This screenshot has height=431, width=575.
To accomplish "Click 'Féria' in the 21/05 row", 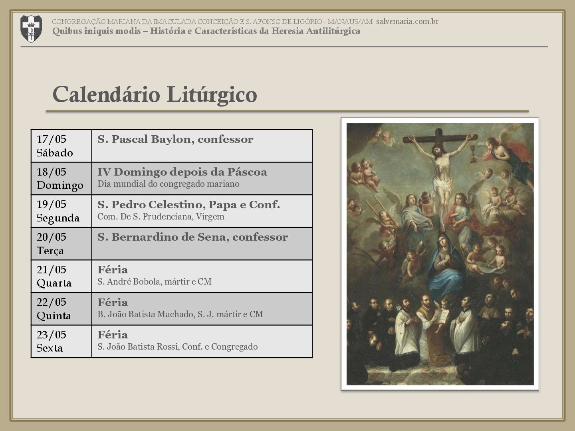I will tap(113, 270).
